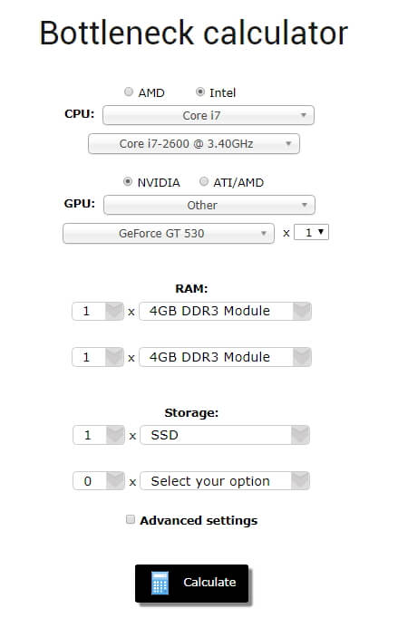The width and height of the screenshot is (398, 637).
Task: Open the second RAM quantity dropdown
Action: click(x=98, y=357)
